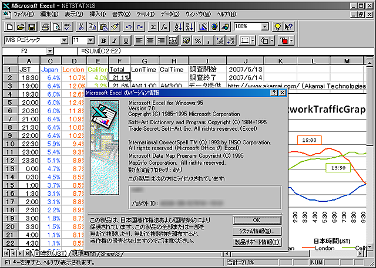Open the 挿入(I) menu
This screenshot has height=268, width=376.
pos(98,14)
